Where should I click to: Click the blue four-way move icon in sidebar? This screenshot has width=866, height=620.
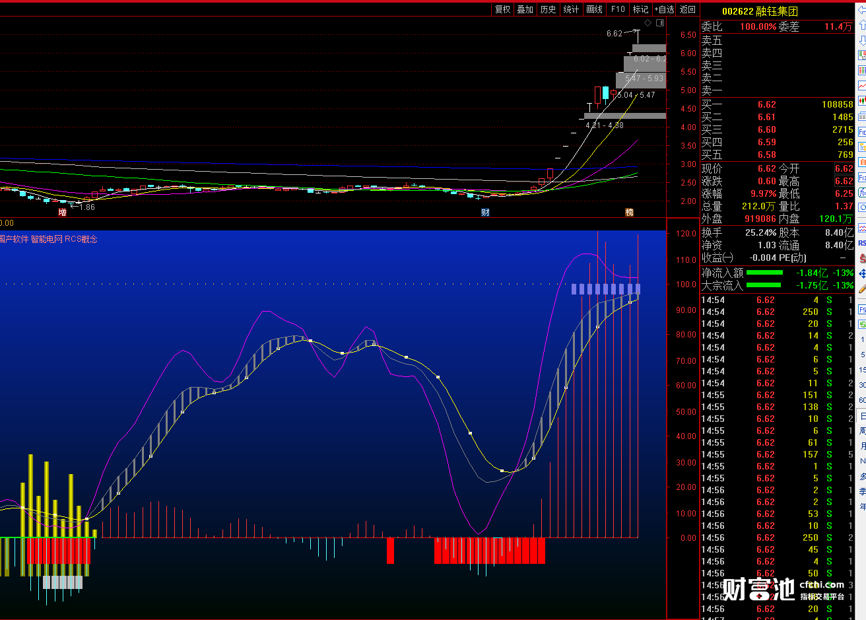pyautogui.click(x=862, y=273)
